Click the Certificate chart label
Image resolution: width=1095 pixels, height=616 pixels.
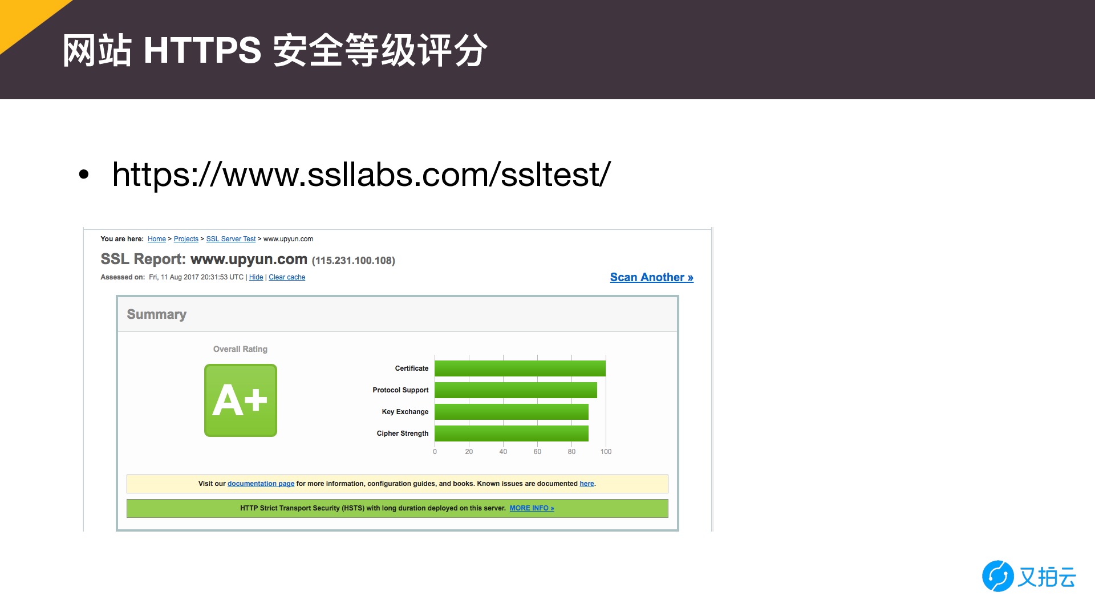click(x=412, y=368)
